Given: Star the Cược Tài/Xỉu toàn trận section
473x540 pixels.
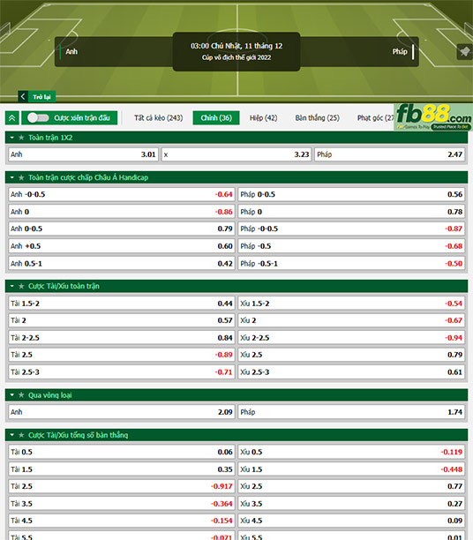Looking at the screenshot, I should tap(21, 286).
